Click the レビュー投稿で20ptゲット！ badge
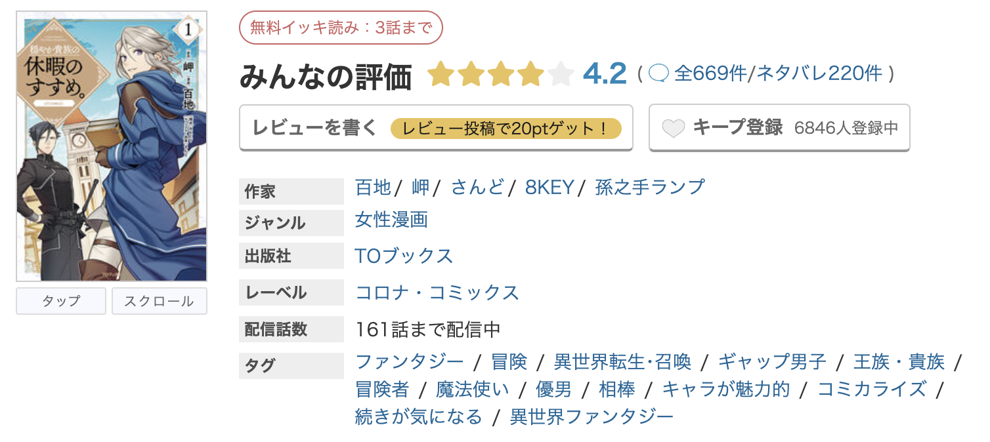990x442 pixels. point(506,129)
